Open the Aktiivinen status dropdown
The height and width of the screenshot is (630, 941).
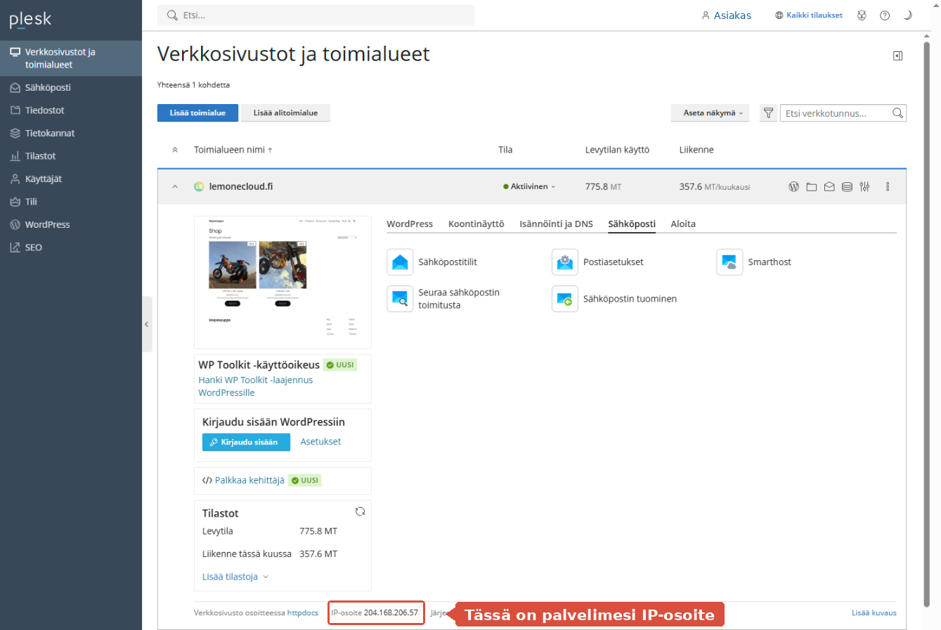tap(529, 186)
